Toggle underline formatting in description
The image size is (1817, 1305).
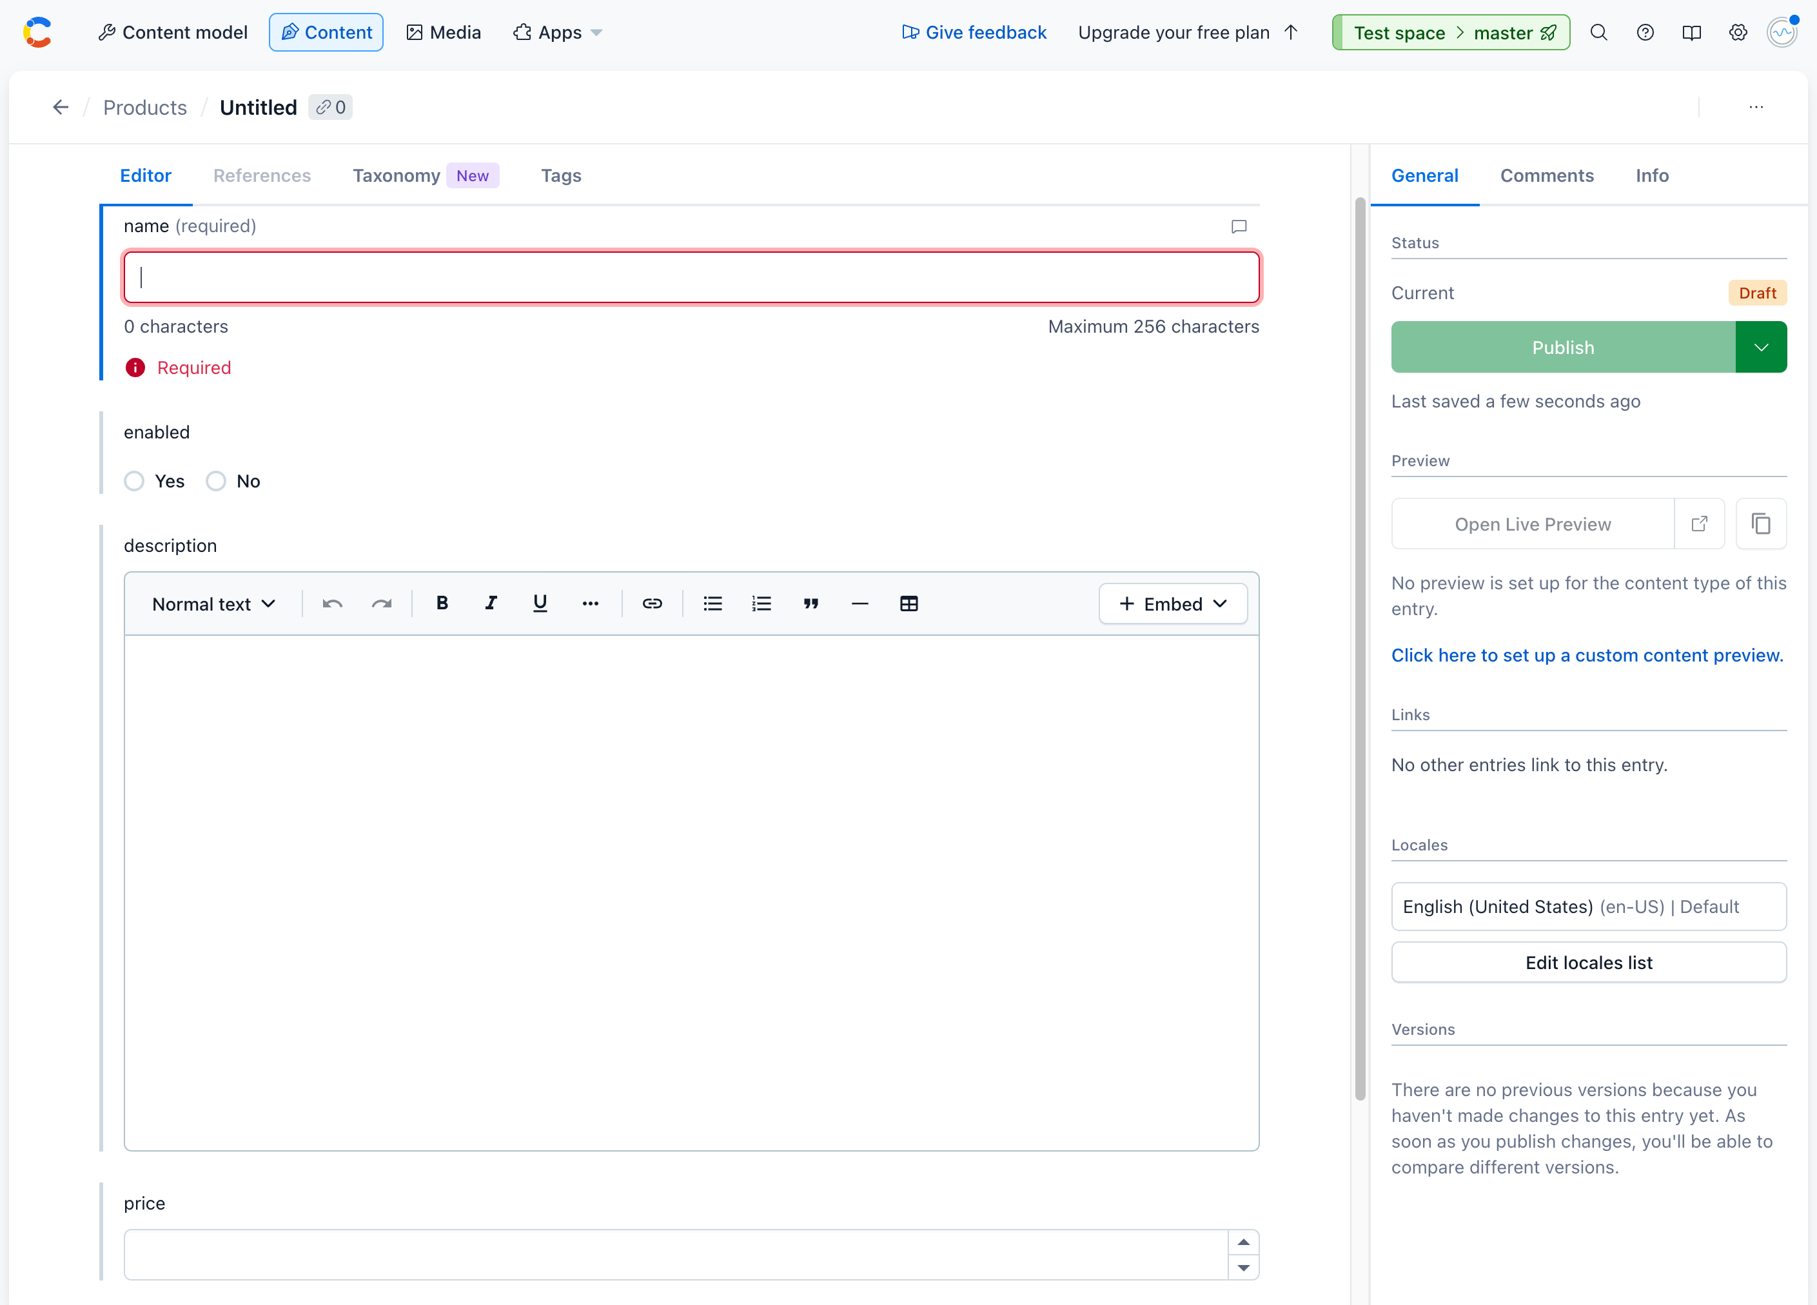click(540, 603)
